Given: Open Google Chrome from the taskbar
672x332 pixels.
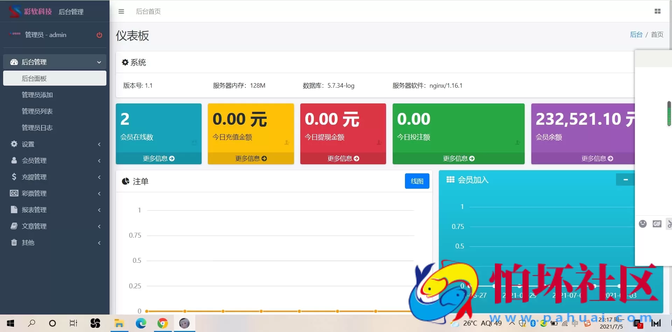Looking at the screenshot, I should tap(162, 323).
